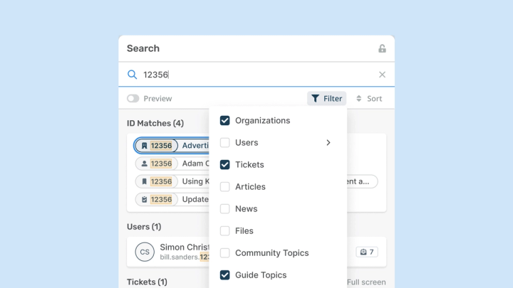Viewport: 513px width, 288px height.
Task: Toggle the Preview switch
Action: (x=133, y=99)
